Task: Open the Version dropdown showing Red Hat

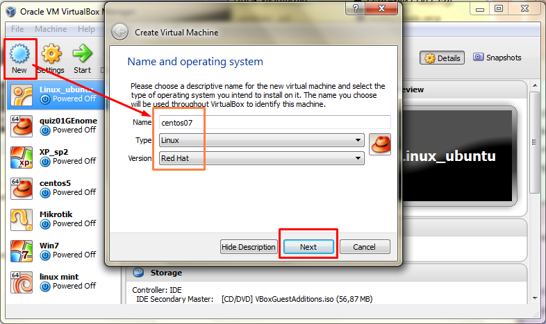Action: coord(261,158)
